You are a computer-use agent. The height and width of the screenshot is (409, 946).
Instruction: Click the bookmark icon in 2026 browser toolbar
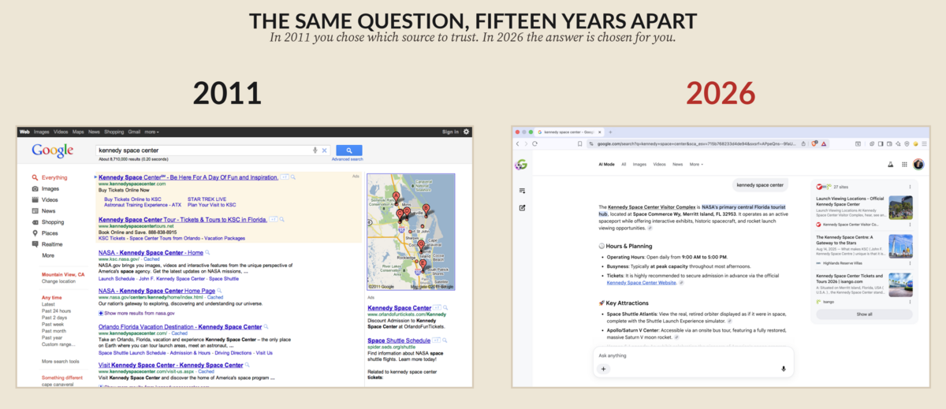coord(580,144)
